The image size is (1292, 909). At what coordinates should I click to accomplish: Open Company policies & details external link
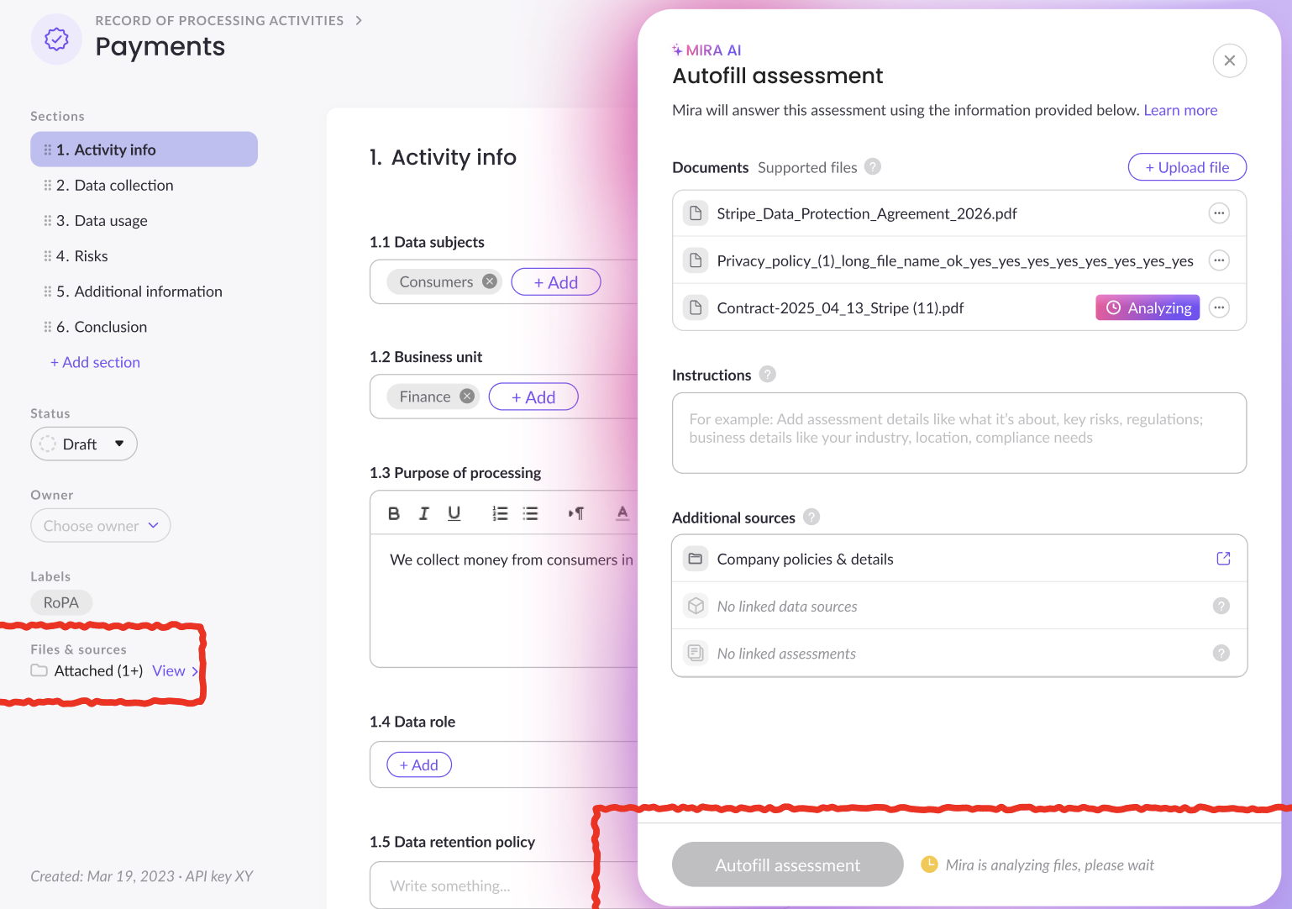coord(1223,559)
